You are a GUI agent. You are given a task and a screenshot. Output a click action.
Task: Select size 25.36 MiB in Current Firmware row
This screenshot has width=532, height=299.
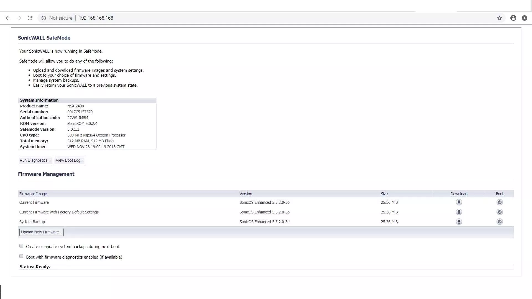coord(389,203)
